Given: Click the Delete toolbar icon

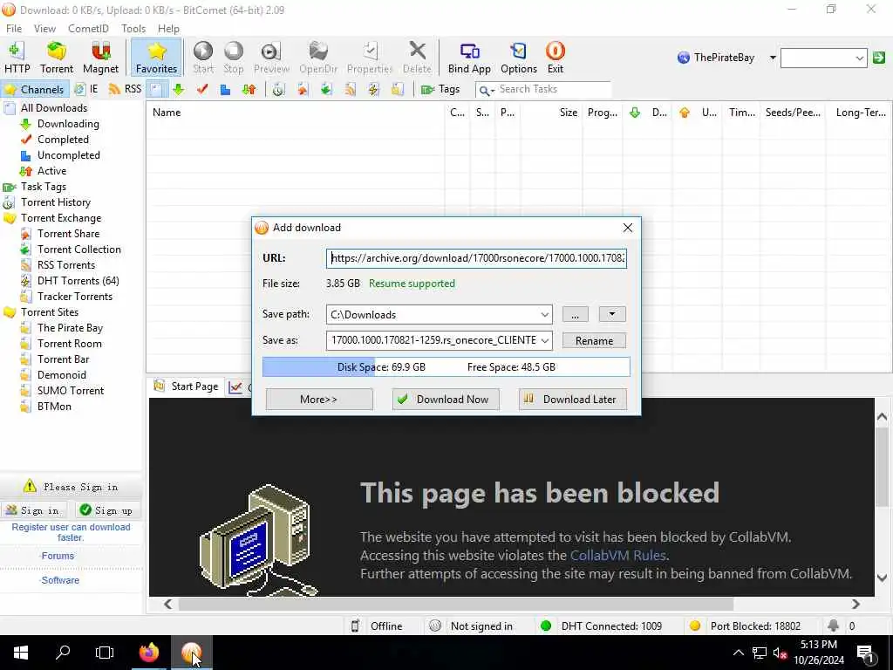Looking at the screenshot, I should click(x=417, y=58).
